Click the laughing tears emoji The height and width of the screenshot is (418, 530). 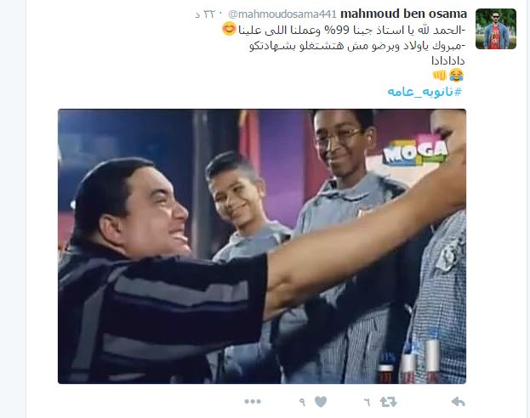(x=456, y=75)
